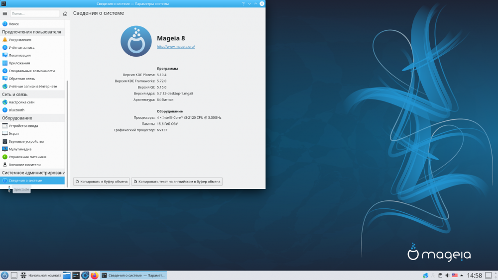Select Мультимедиа in the sidebar

pos(32,149)
